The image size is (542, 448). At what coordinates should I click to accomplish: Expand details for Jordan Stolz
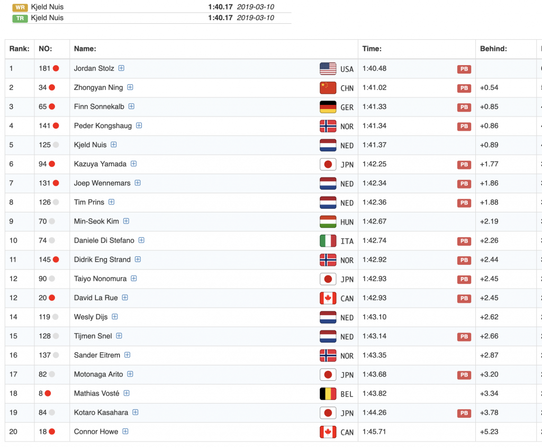(x=121, y=68)
